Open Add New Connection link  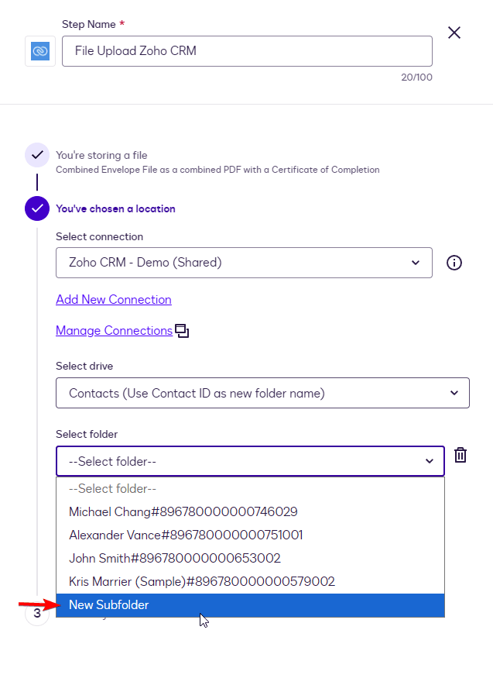click(114, 300)
